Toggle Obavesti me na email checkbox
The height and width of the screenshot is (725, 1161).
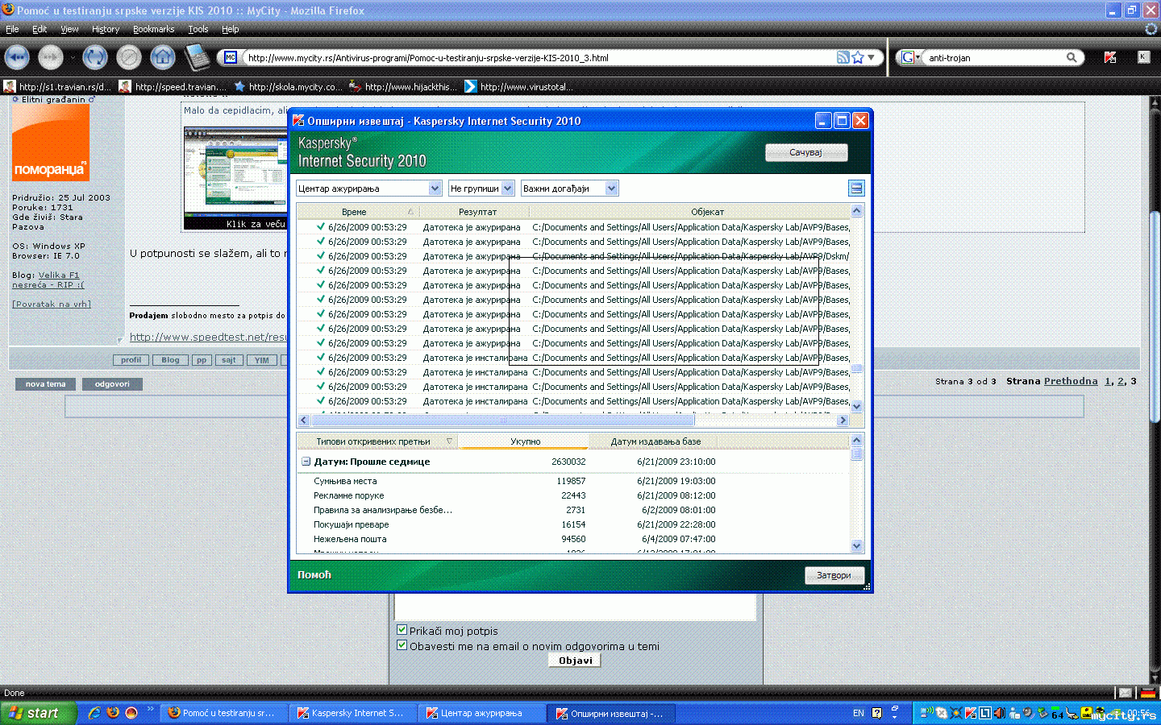tap(402, 645)
